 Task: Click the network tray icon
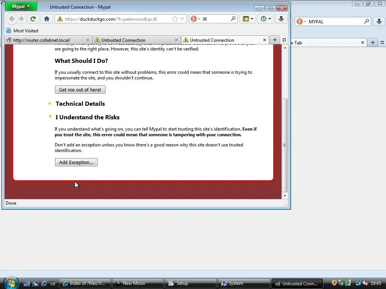pyautogui.click(x=358, y=283)
